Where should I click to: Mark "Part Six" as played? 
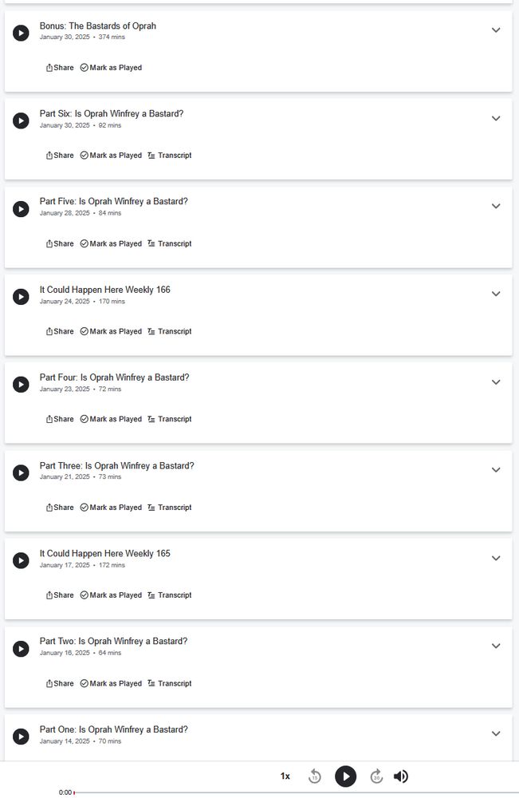111,155
